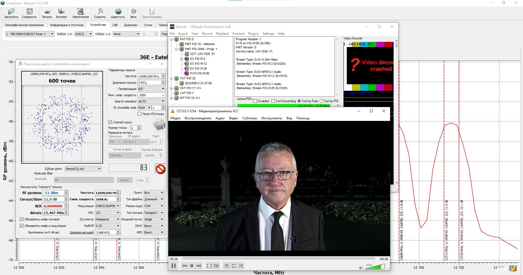Click the Экспорт toolbar icon
Image resolution: width=523 pixels, height=275 pixels.
(61, 12)
